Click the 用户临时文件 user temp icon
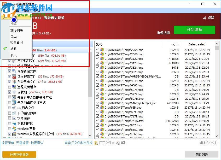The height and width of the screenshot is (160, 221). 14,61
